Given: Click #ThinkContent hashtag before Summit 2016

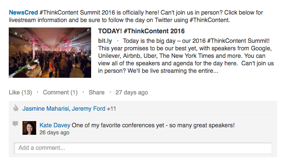Looking at the screenshot, I should pyautogui.click(x=59, y=12).
